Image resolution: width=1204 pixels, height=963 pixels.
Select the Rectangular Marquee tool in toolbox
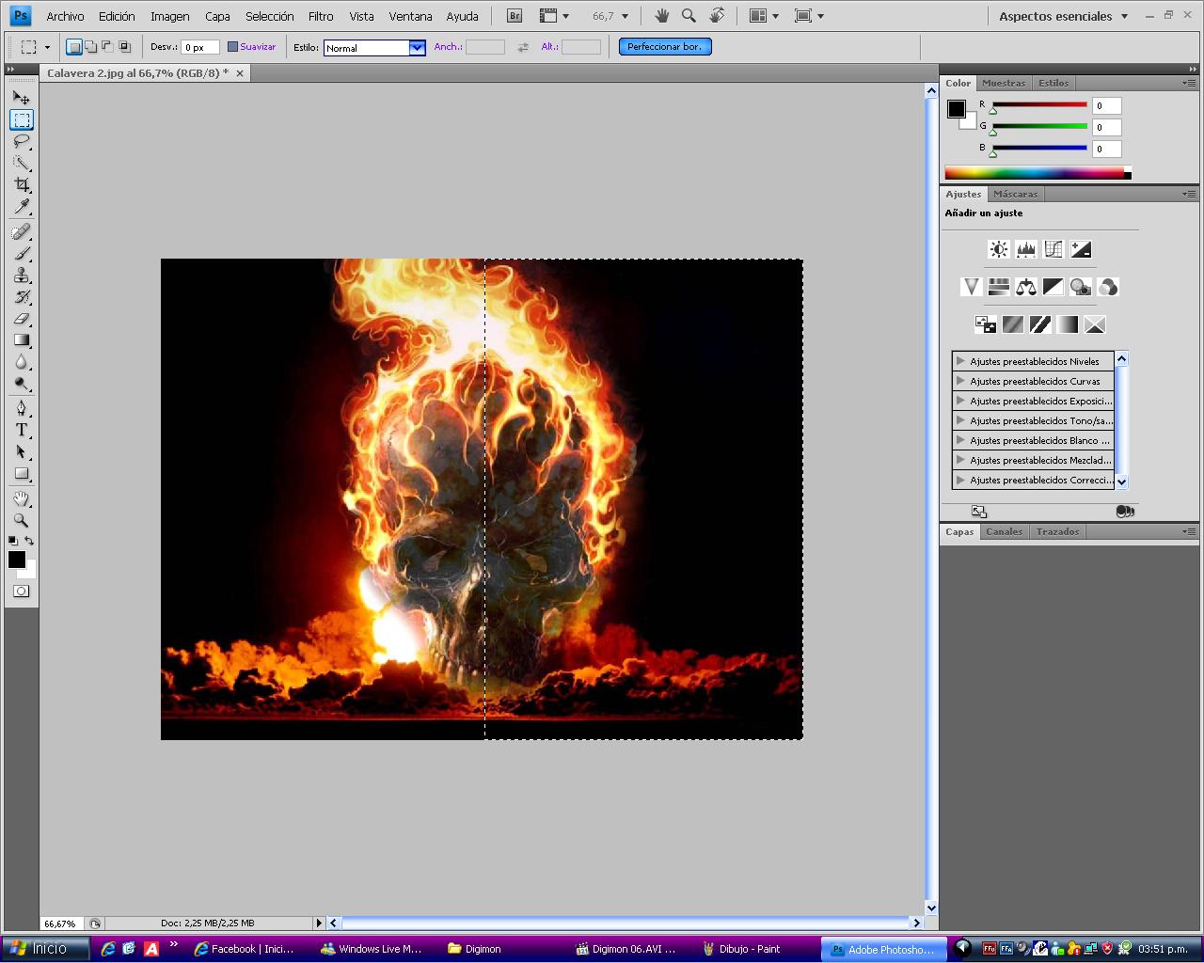tap(22, 119)
